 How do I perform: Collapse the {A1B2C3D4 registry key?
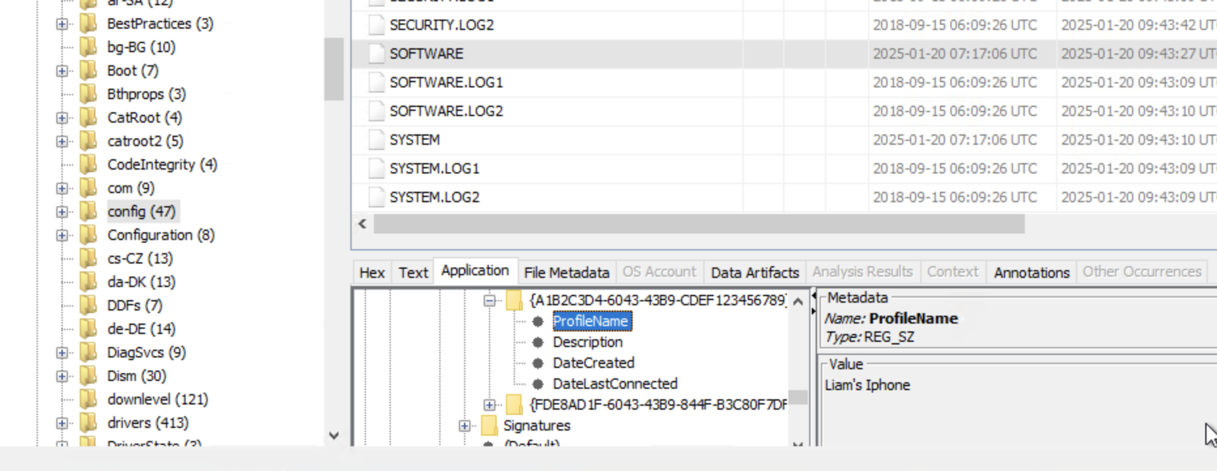point(490,301)
